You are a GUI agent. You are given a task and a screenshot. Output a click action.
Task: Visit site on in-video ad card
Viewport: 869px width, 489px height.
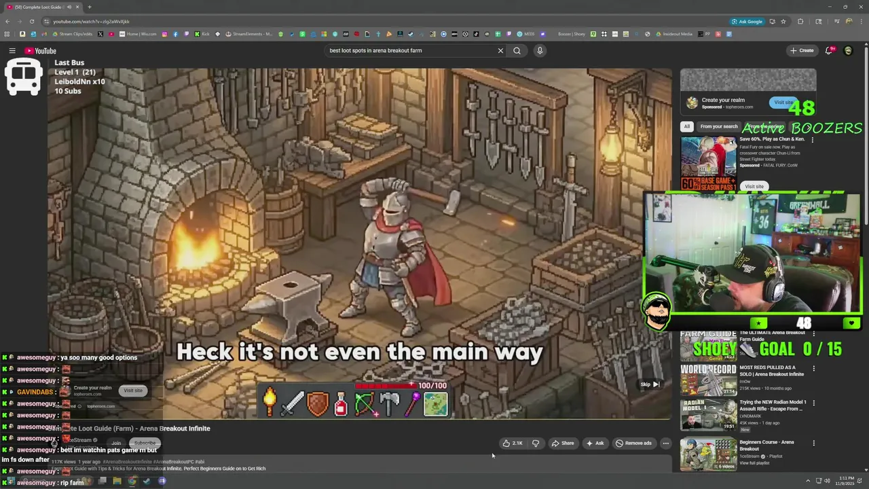pos(133,391)
